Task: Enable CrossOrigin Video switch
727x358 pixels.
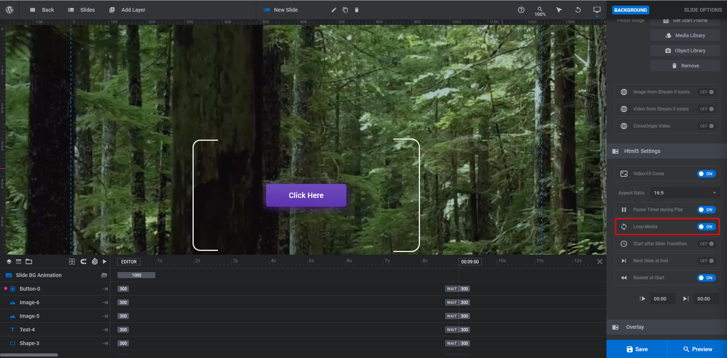Action: coord(707,126)
